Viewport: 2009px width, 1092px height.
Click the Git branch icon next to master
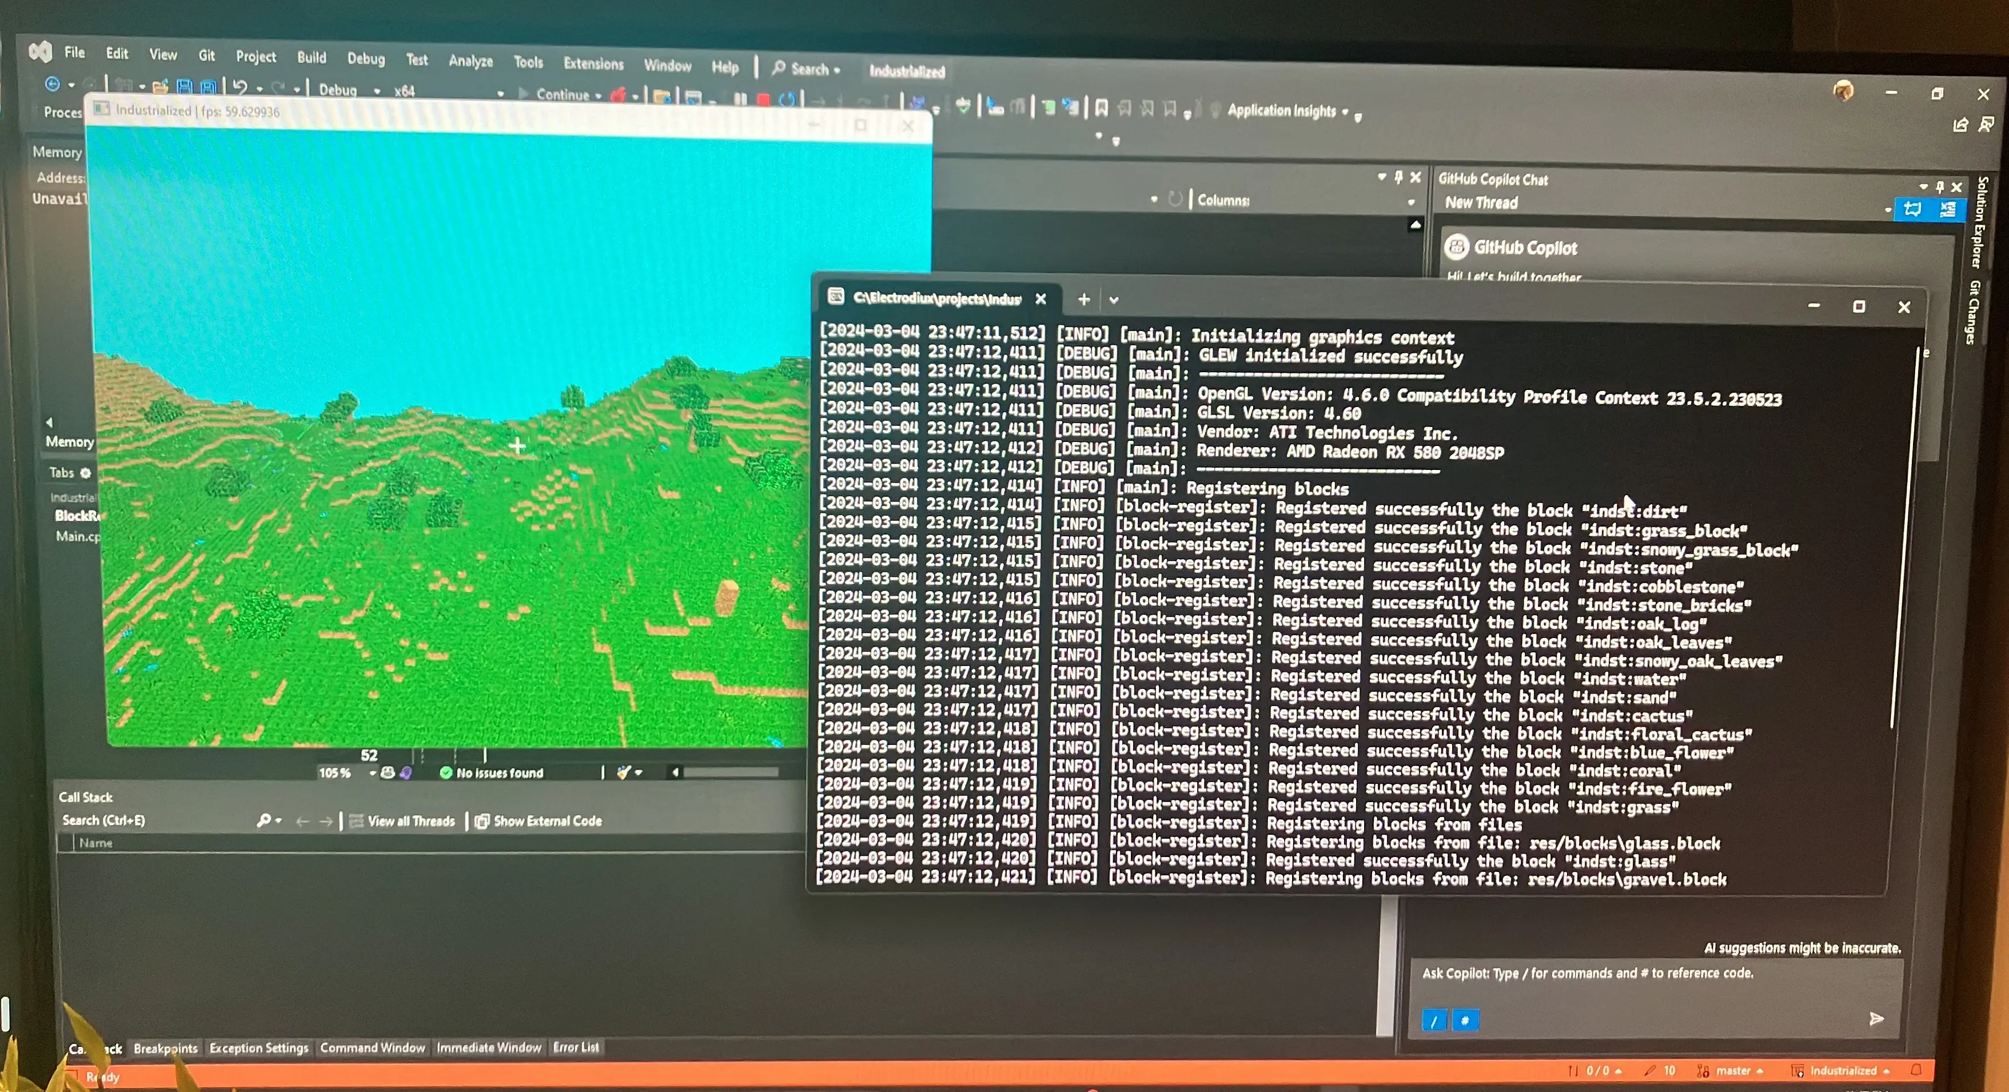click(1704, 1070)
